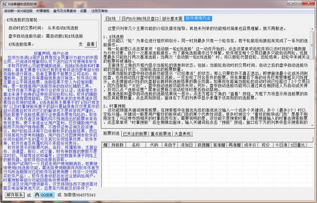This screenshot has height=203, width=317.
Task: Sort by the '代码' column header
Action: (x=154, y=145)
